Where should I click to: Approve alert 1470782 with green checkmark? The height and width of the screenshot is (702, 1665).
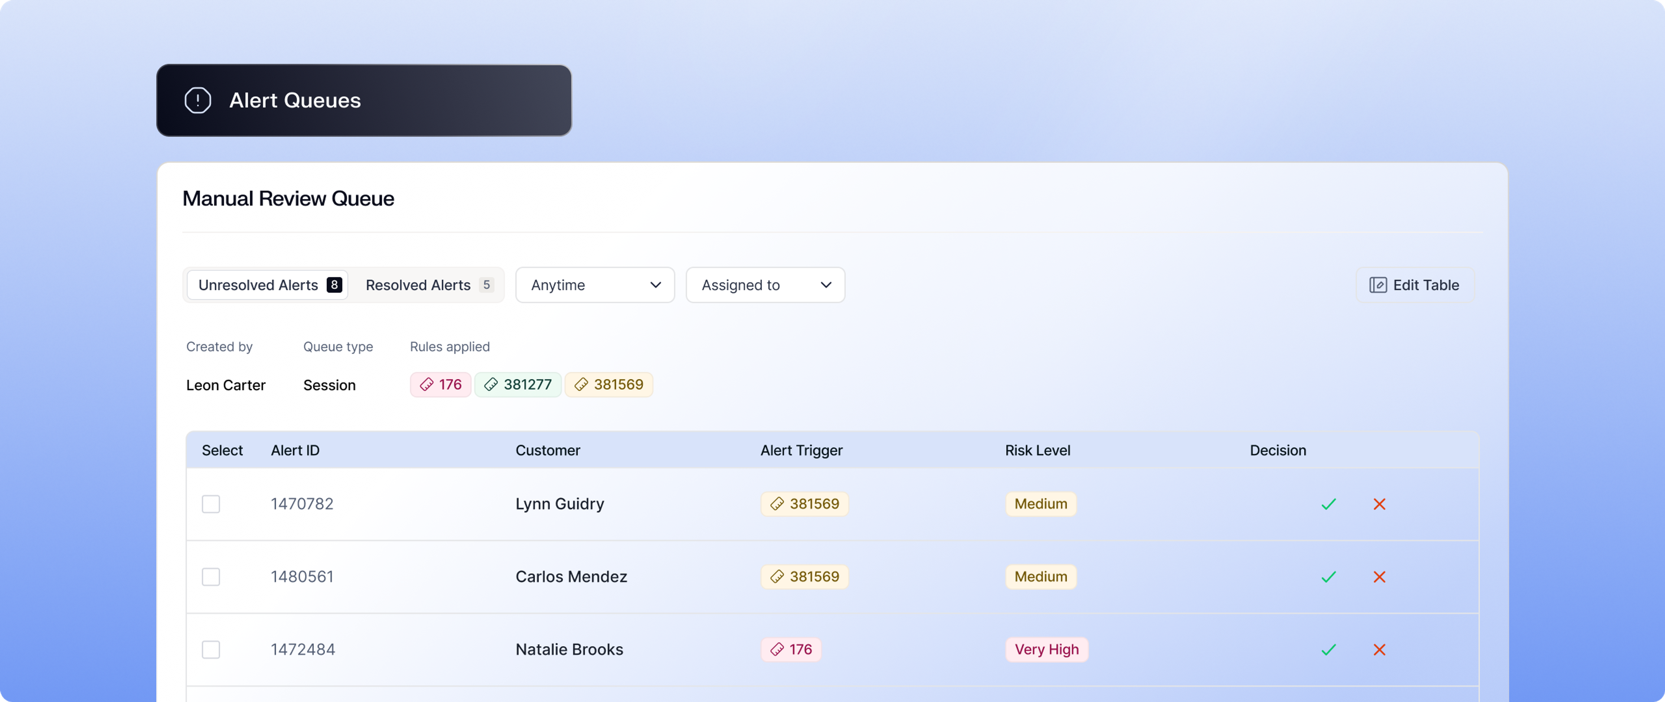1328,504
